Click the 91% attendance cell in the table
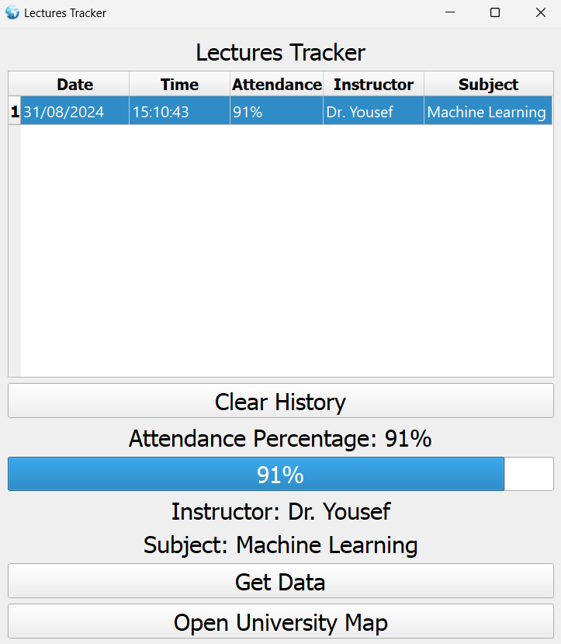The height and width of the screenshot is (644, 561). pyautogui.click(x=276, y=111)
